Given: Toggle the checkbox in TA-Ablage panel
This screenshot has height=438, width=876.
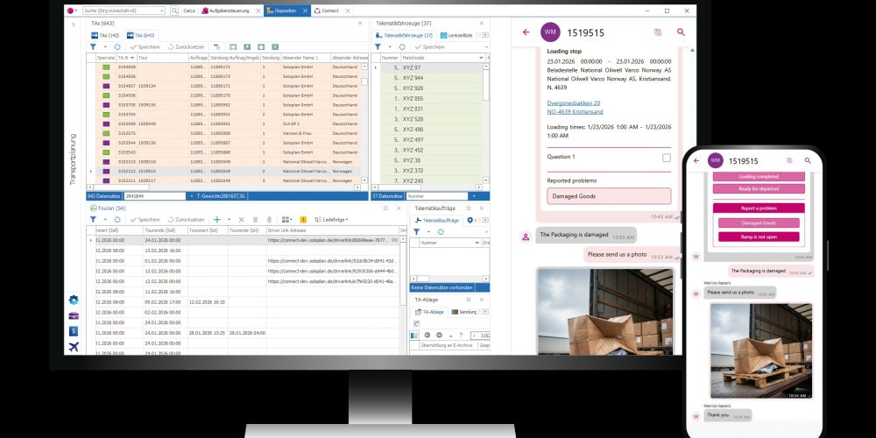Looking at the screenshot, I should [x=417, y=323].
